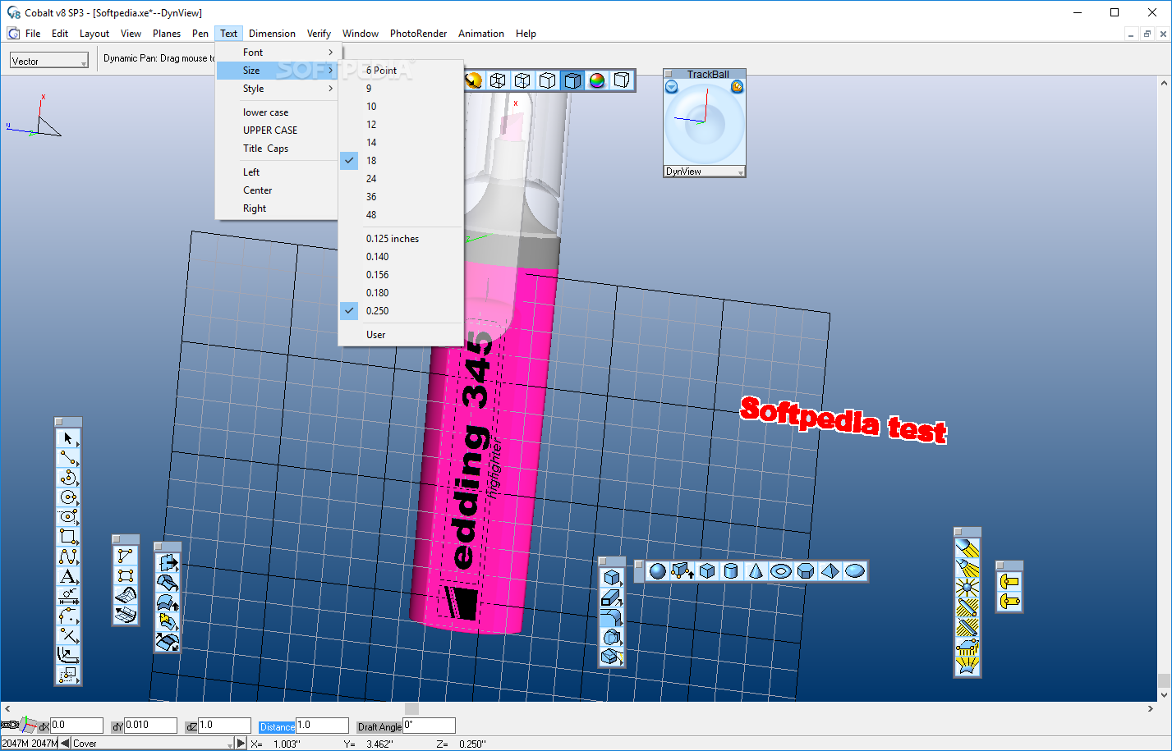Screen dimensions: 1172x751
Task: Click the horizontal scrollbar thumb
Action: (x=412, y=709)
